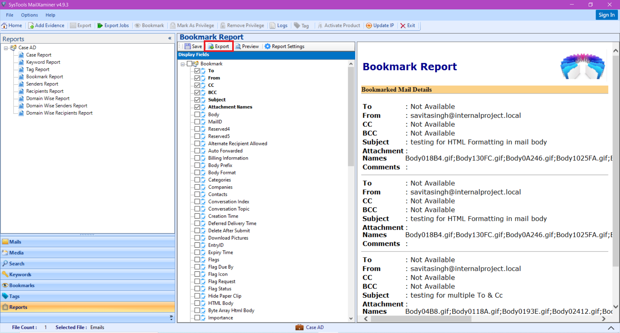Click the Case AD briefcase in status bar
620x333 pixels.
(x=299, y=327)
